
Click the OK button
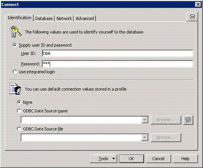(x=131, y=159)
